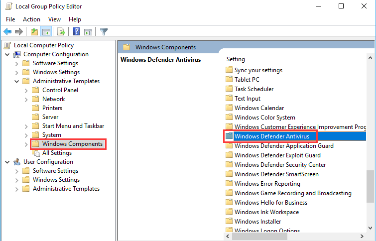The height and width of the screenshot is (241, 376).
Task: Expand the Start Menu and Taskbar node
Action: pos(26,126)
